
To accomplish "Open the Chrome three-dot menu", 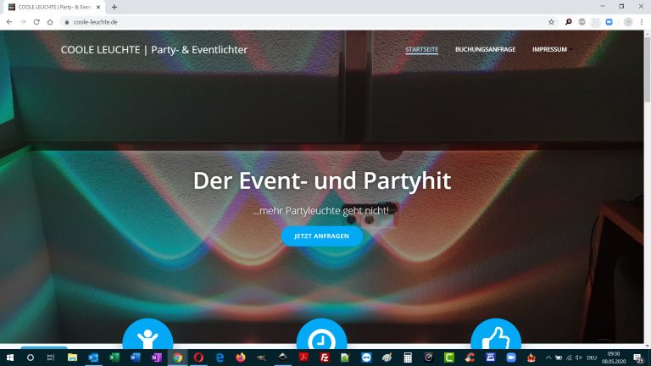I will 642,22.
